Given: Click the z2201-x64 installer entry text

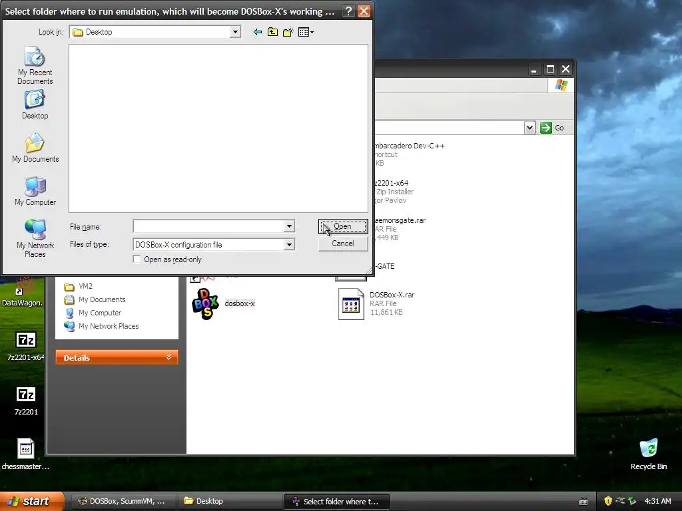Looking at the screenshot, I should 390,183.
